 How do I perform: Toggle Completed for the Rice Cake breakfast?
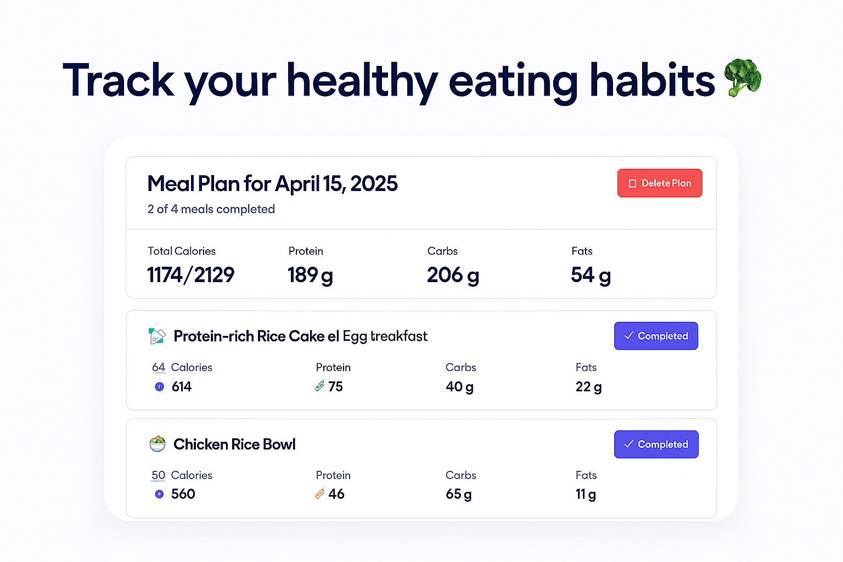(x=656, y=336)
